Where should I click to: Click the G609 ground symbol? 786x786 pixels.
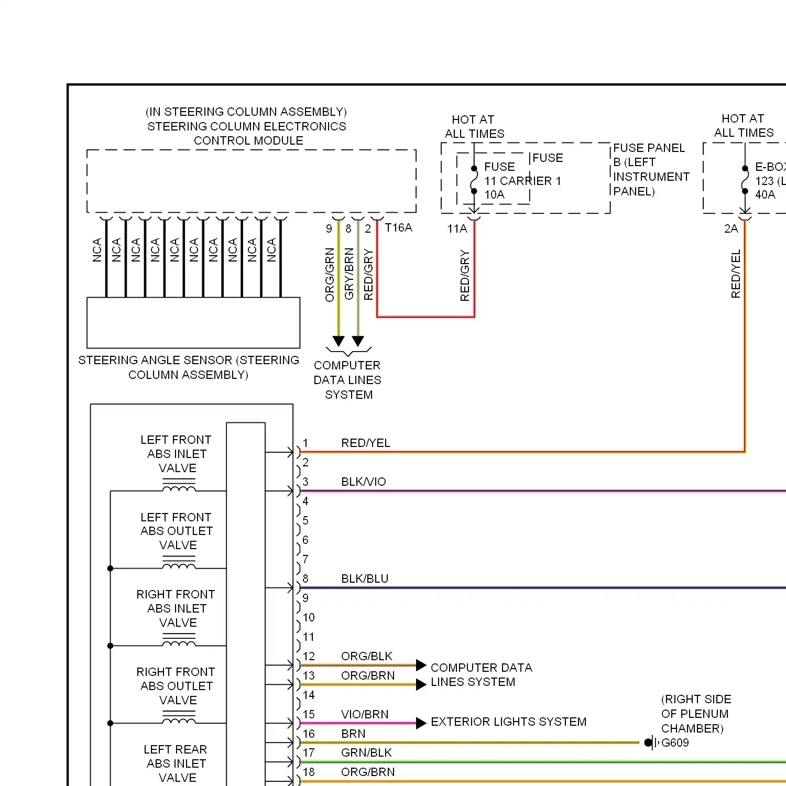tap(651, 743)
